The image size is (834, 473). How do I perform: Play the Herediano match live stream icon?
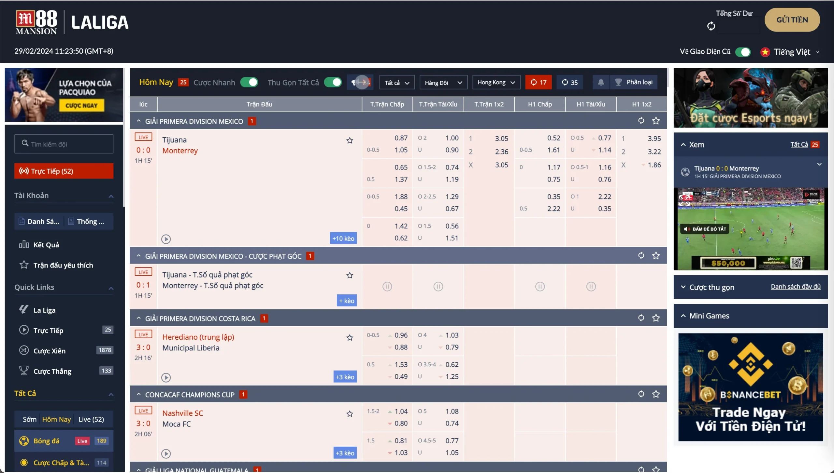point(166,378)
